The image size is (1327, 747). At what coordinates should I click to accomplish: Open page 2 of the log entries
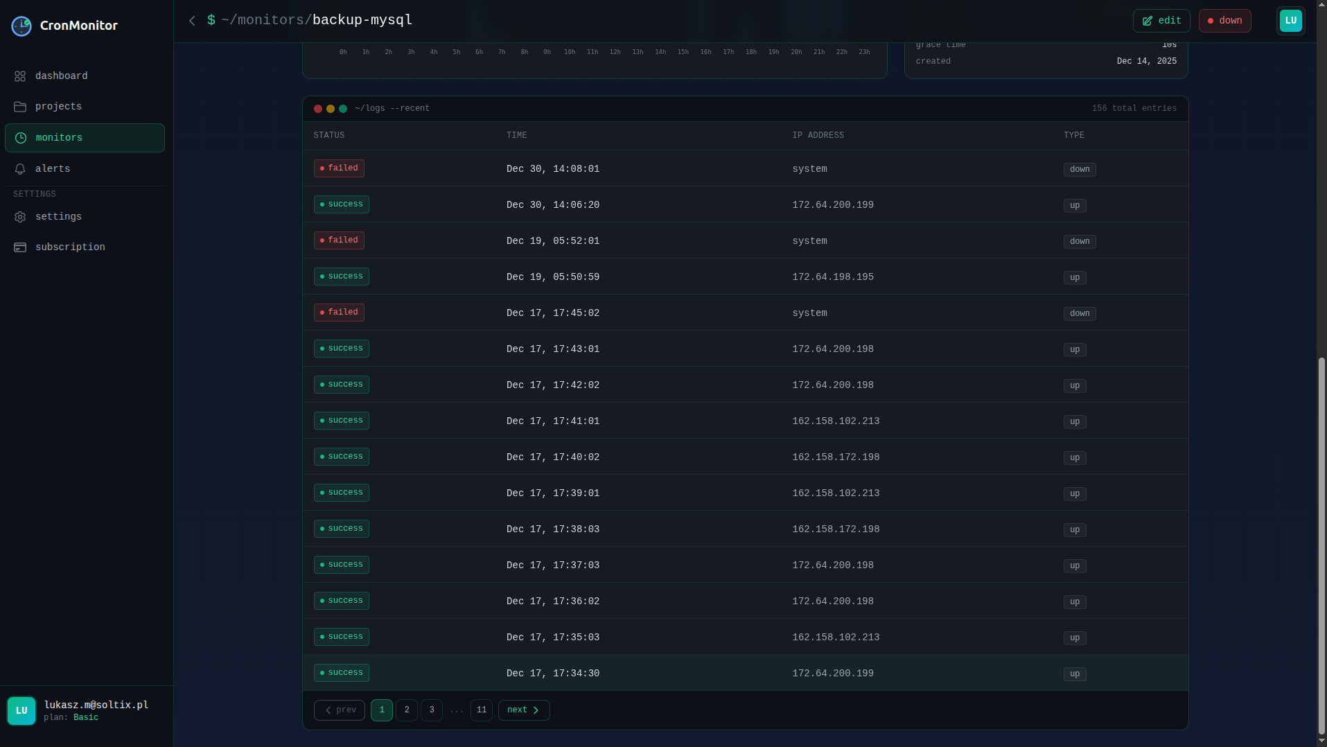tap(407, 710)
